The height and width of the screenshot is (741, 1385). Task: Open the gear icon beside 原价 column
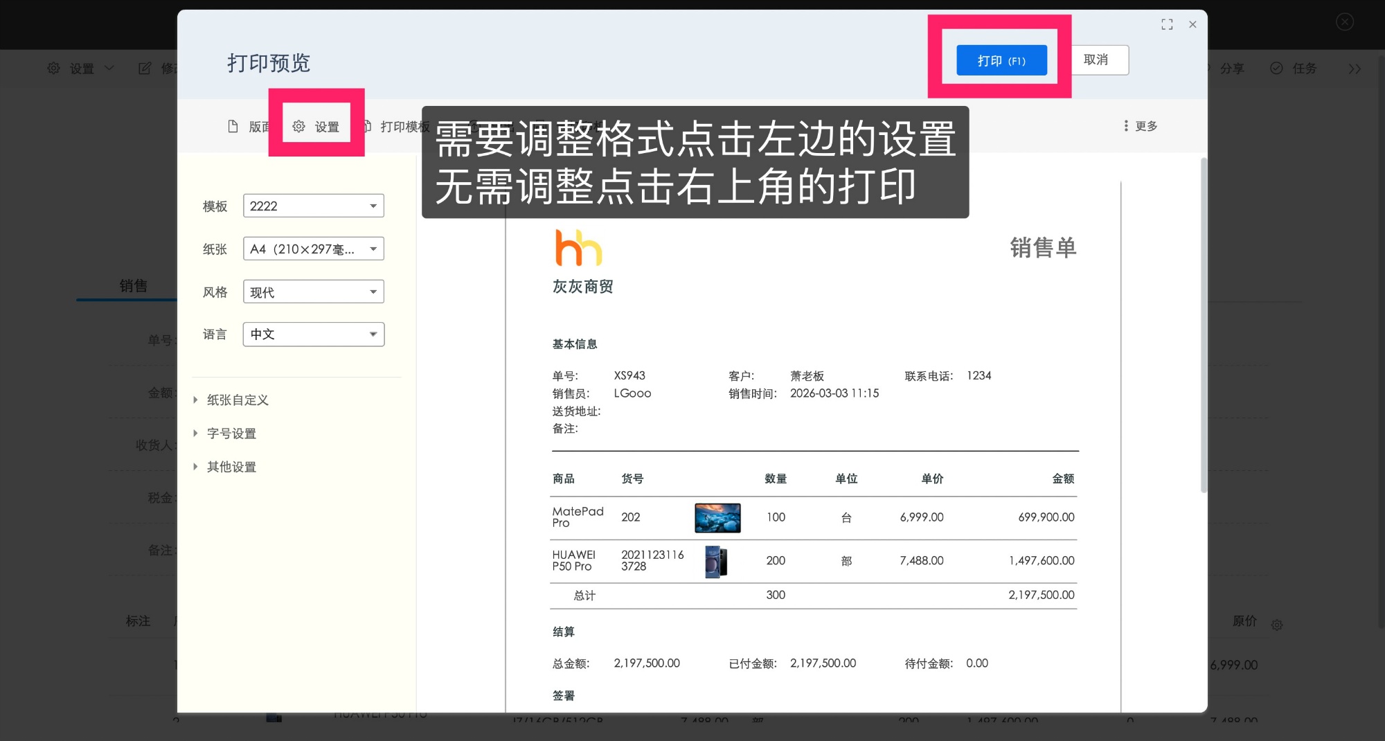pyautogui.click(x=1277, y=624)
